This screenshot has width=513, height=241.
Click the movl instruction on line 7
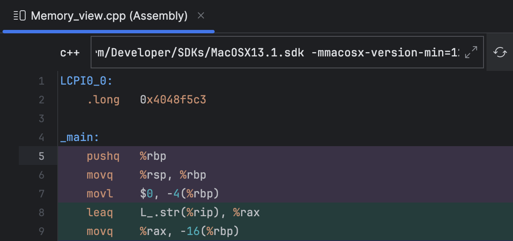pos(100,194)
